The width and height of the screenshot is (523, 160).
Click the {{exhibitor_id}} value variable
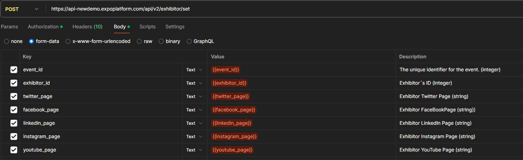(229, 83)
